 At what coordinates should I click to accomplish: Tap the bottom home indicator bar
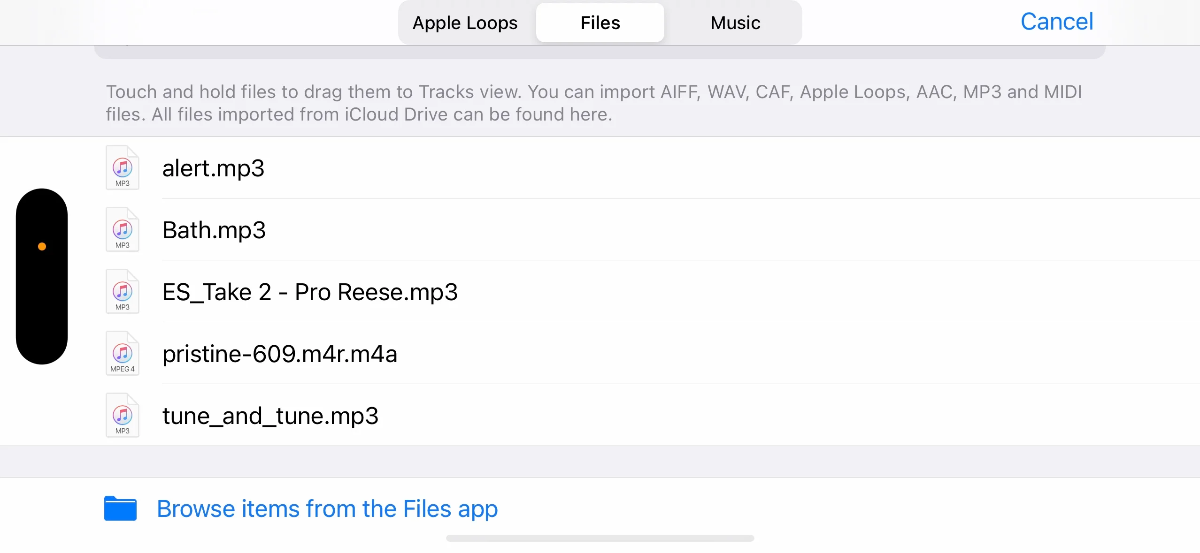600,538
